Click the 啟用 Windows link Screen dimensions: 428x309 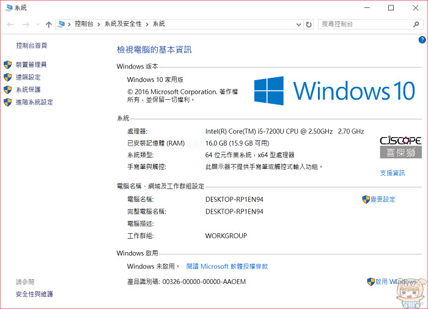[x=396, y=281]
